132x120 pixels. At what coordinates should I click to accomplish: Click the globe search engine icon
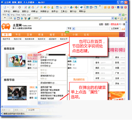point(116,18)
